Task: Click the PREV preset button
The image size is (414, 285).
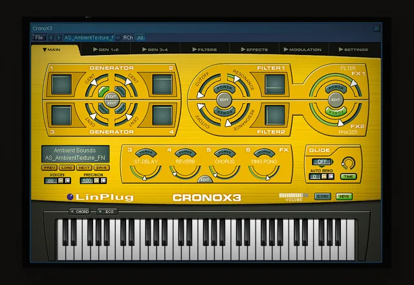Action: coord(49,168)
